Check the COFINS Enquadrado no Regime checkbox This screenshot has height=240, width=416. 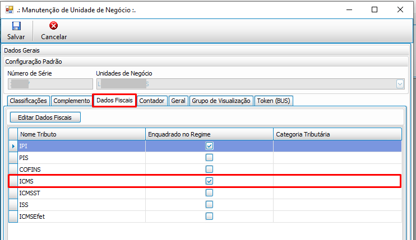pos(209,169)
